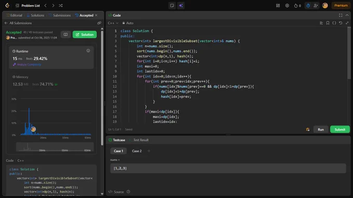Collapse the Code panel chevron
Image resolution: width=353 pixels, height=198 pixels.
tap(347, 15)
